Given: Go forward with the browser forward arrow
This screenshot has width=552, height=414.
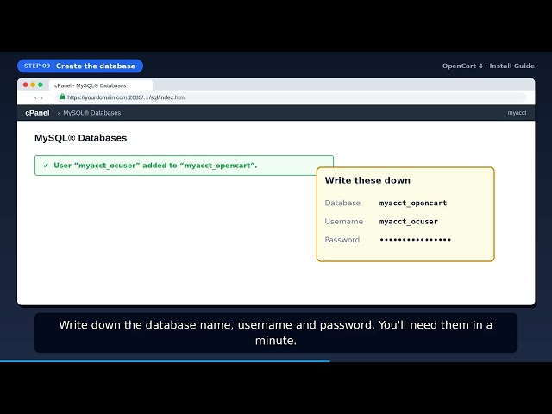Looking at the screenshot, I should [x=41, y=97].
